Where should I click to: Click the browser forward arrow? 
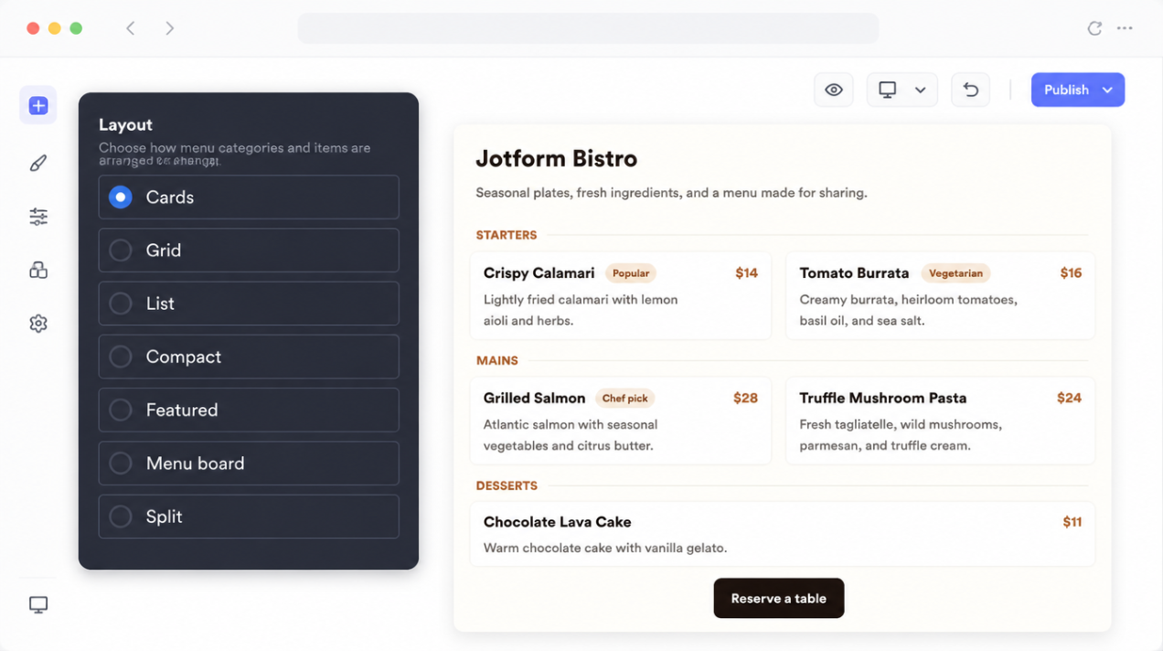coord(169,28)
